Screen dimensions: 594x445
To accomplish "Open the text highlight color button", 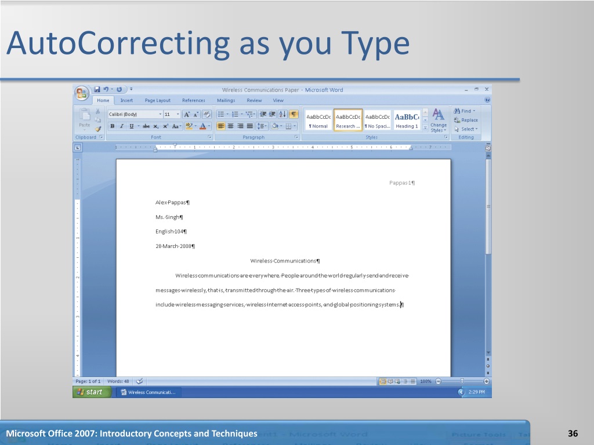I will 190,126.
